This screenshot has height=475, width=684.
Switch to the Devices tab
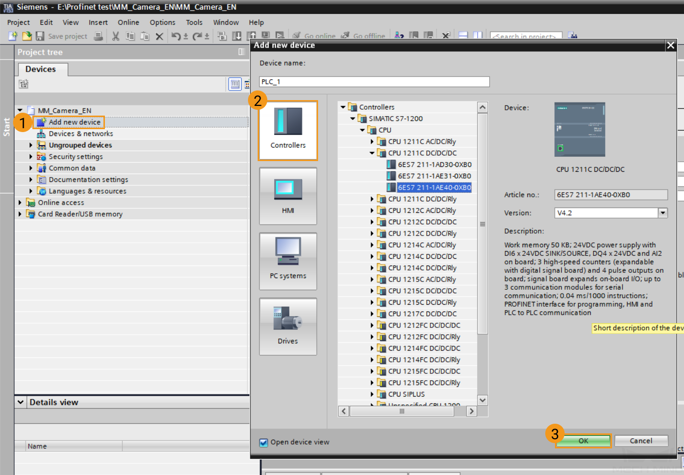tap(41, 69)
